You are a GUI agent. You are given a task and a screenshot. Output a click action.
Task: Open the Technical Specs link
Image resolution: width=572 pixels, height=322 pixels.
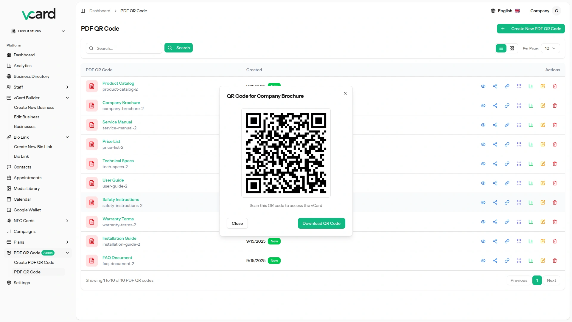pyautogui.click(x=118, y=161)
